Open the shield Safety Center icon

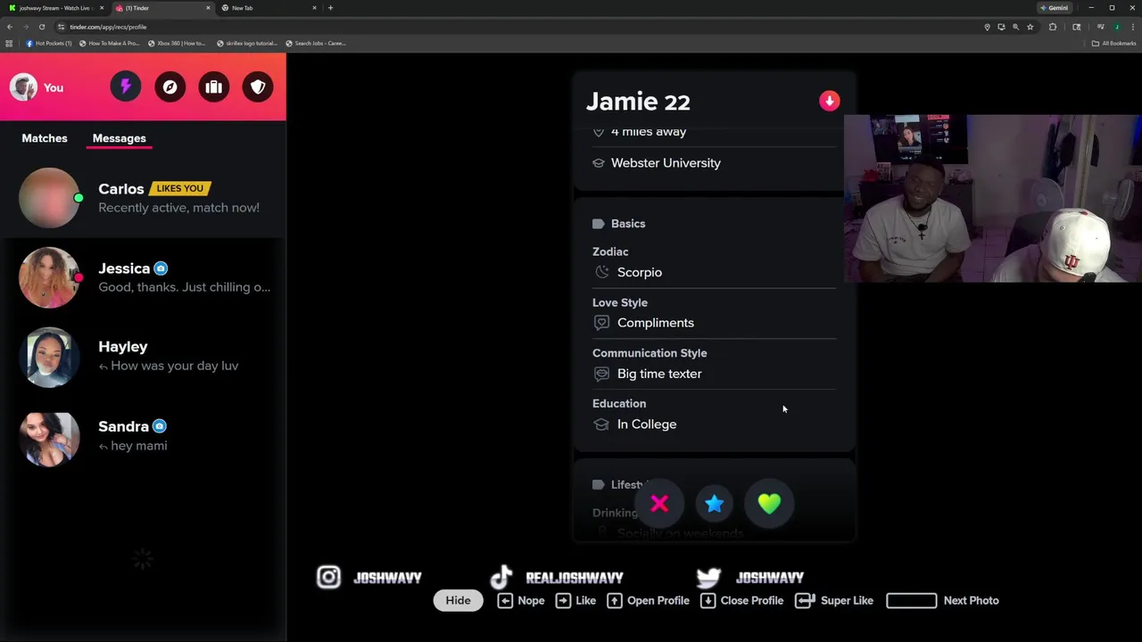pyautogui.click(x=258, y=86)
